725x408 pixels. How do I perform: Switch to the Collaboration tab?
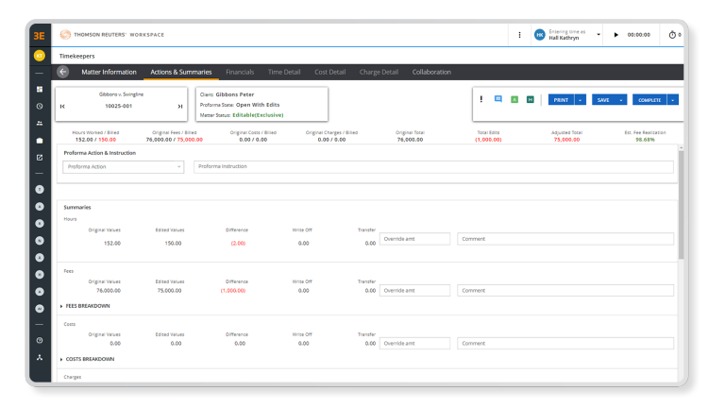pyautogui.click(x=431, y=72)
